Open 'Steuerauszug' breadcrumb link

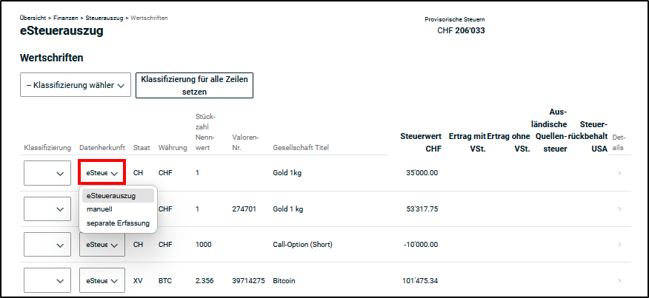(x=104, y=18)
